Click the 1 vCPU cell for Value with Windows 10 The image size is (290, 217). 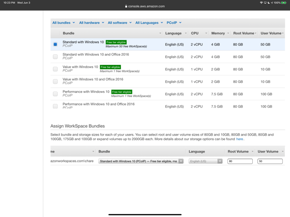[197, 69]
